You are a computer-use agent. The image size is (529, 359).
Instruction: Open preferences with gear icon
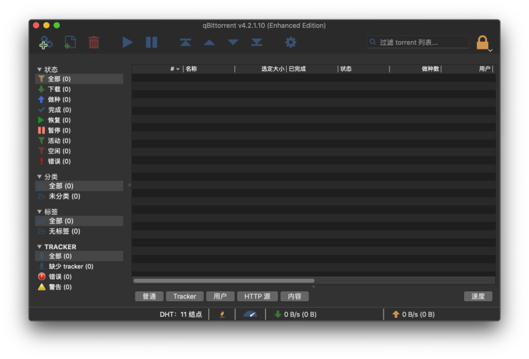click(x=290, y=42)
